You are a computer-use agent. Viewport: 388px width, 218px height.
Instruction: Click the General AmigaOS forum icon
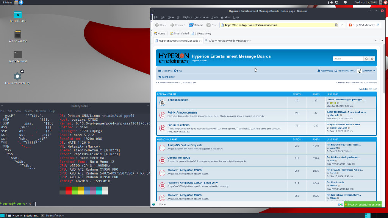tap(162, 160)
